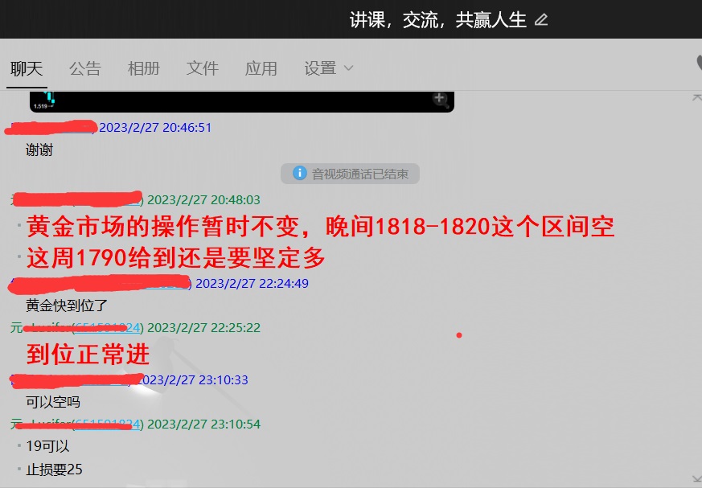Select the active 聊天 tab
The width and height of the screenshot is (702, 488).
pyautogui.click(x=26, y=68)
